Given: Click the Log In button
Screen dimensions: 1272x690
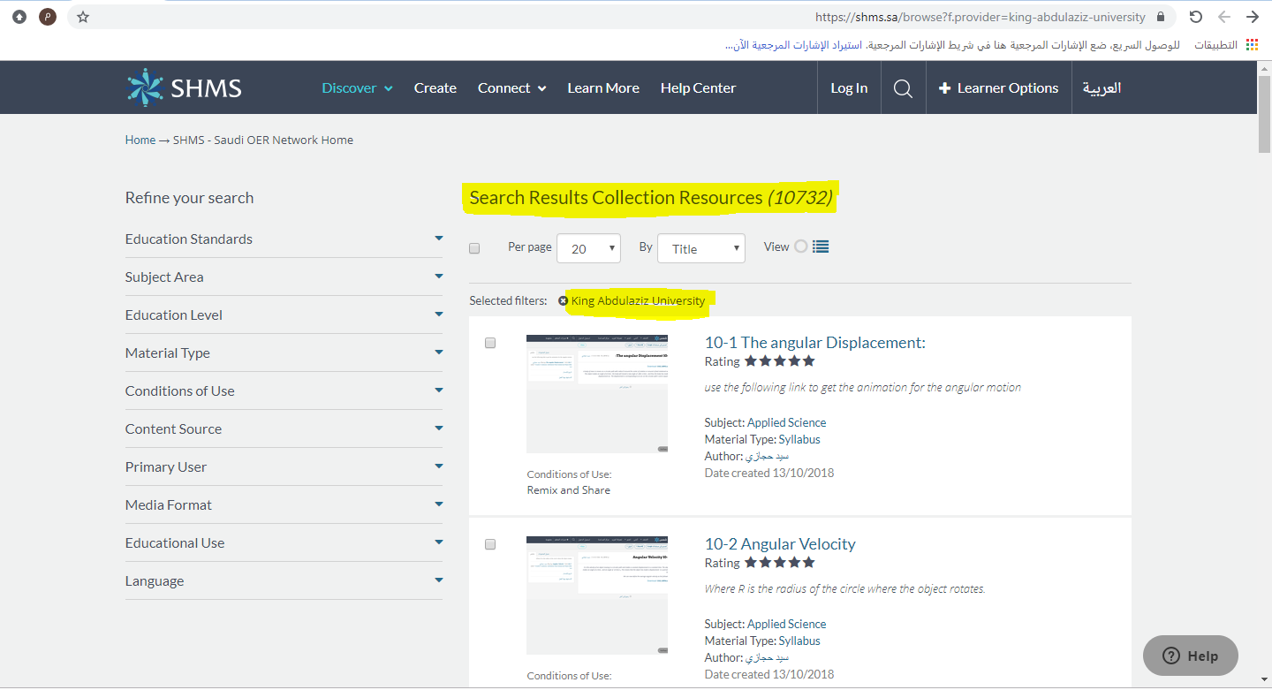Looking at the screenshot, I should pyautogui.click(x=849, y=88).
